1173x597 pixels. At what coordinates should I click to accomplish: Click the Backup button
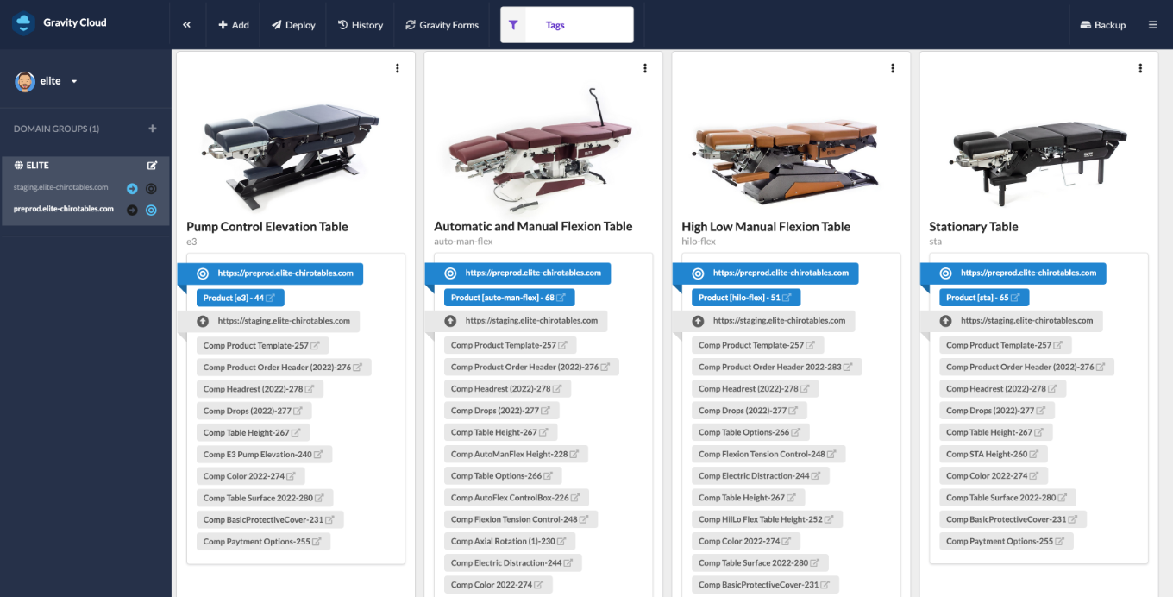click(x=1103, y=25)
